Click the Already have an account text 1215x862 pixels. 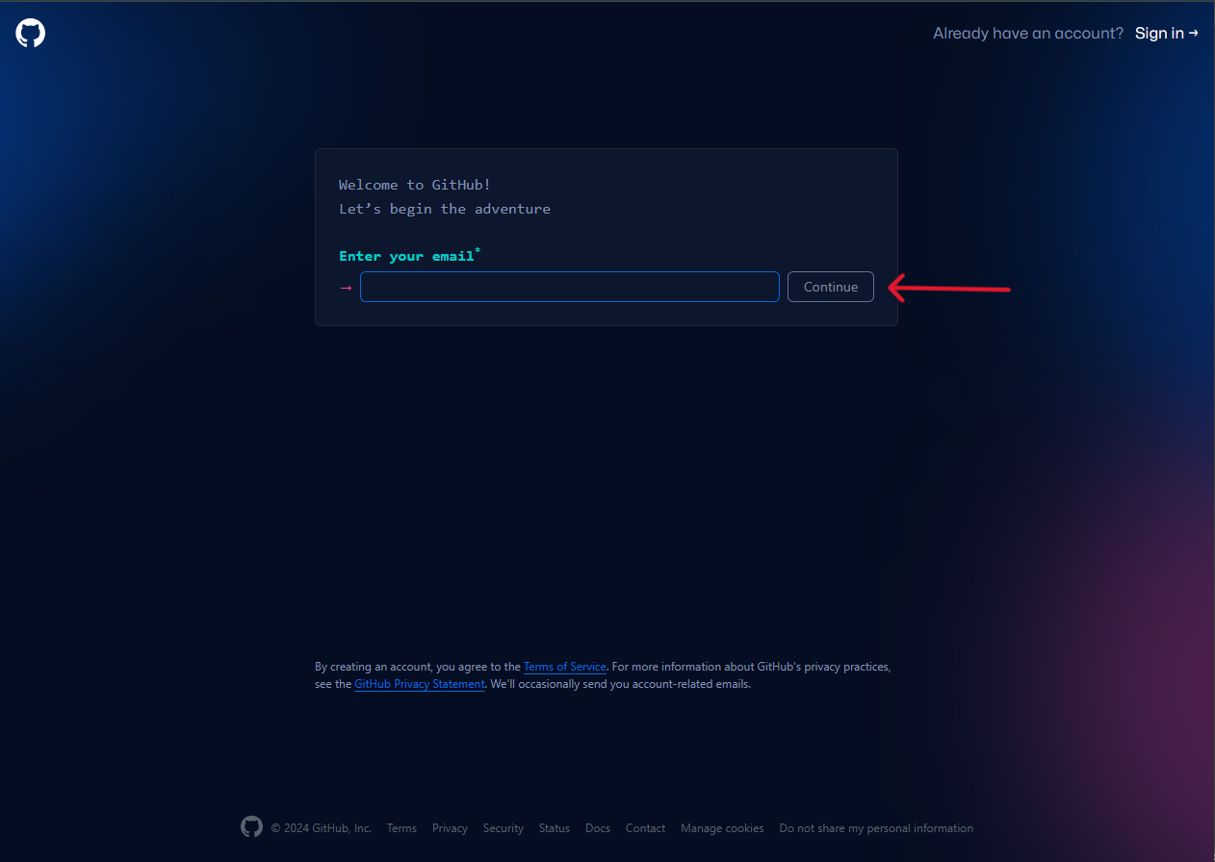(1027, 33)
